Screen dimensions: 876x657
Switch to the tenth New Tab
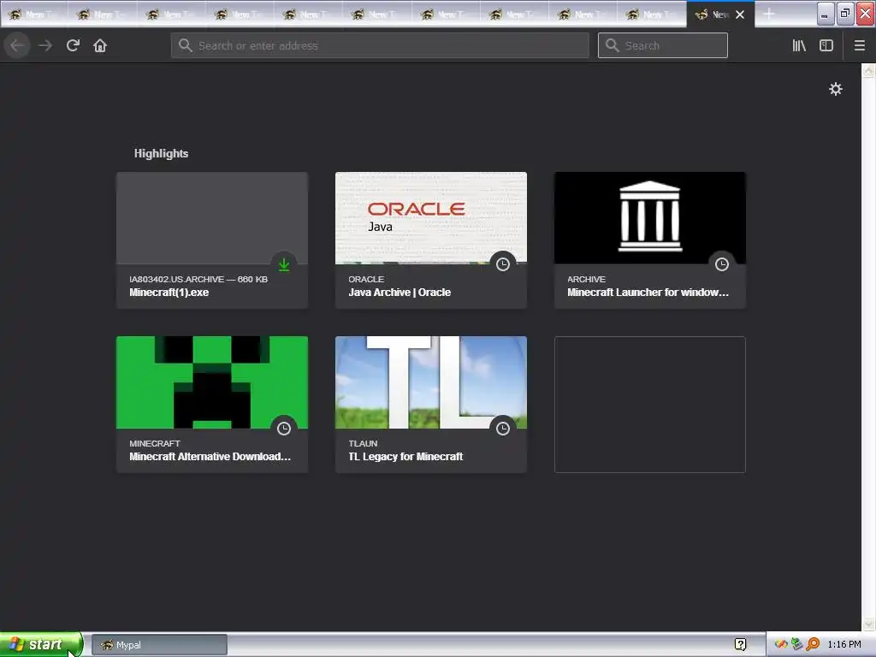pyautogui.click(x=652, y=15)
